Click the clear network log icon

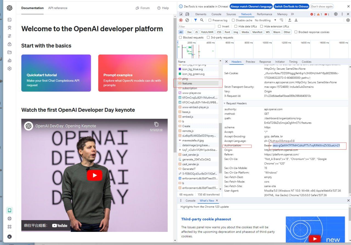[187, 20]
